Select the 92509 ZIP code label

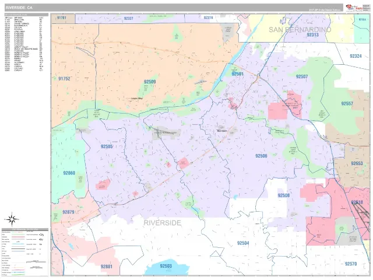pyautogui.click(x=150, y=82)
